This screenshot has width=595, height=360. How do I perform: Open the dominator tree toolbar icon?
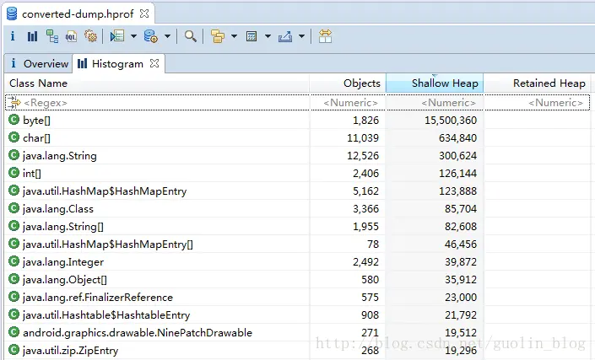point(52,36)
